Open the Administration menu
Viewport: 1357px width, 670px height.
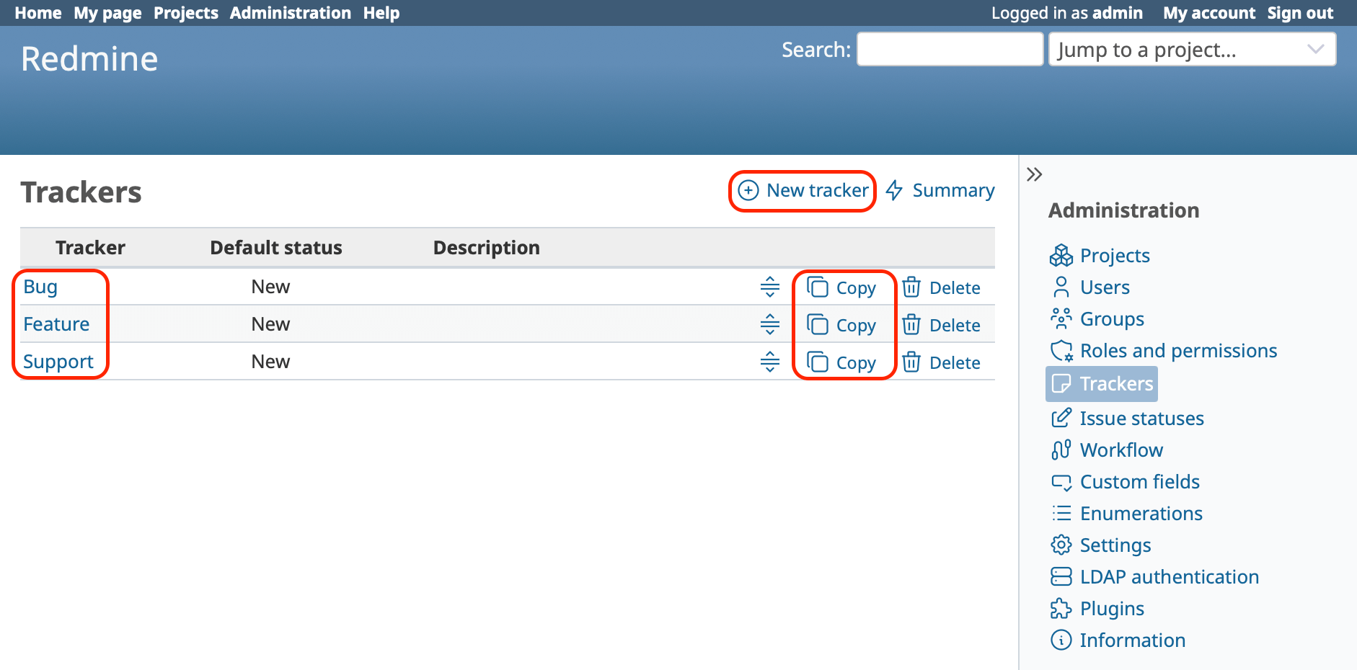(290, 12)
